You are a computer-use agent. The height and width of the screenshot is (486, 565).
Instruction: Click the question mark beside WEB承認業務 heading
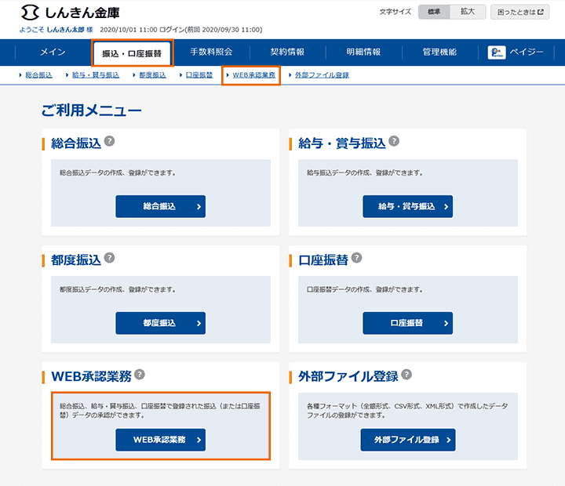coord(140,375)
